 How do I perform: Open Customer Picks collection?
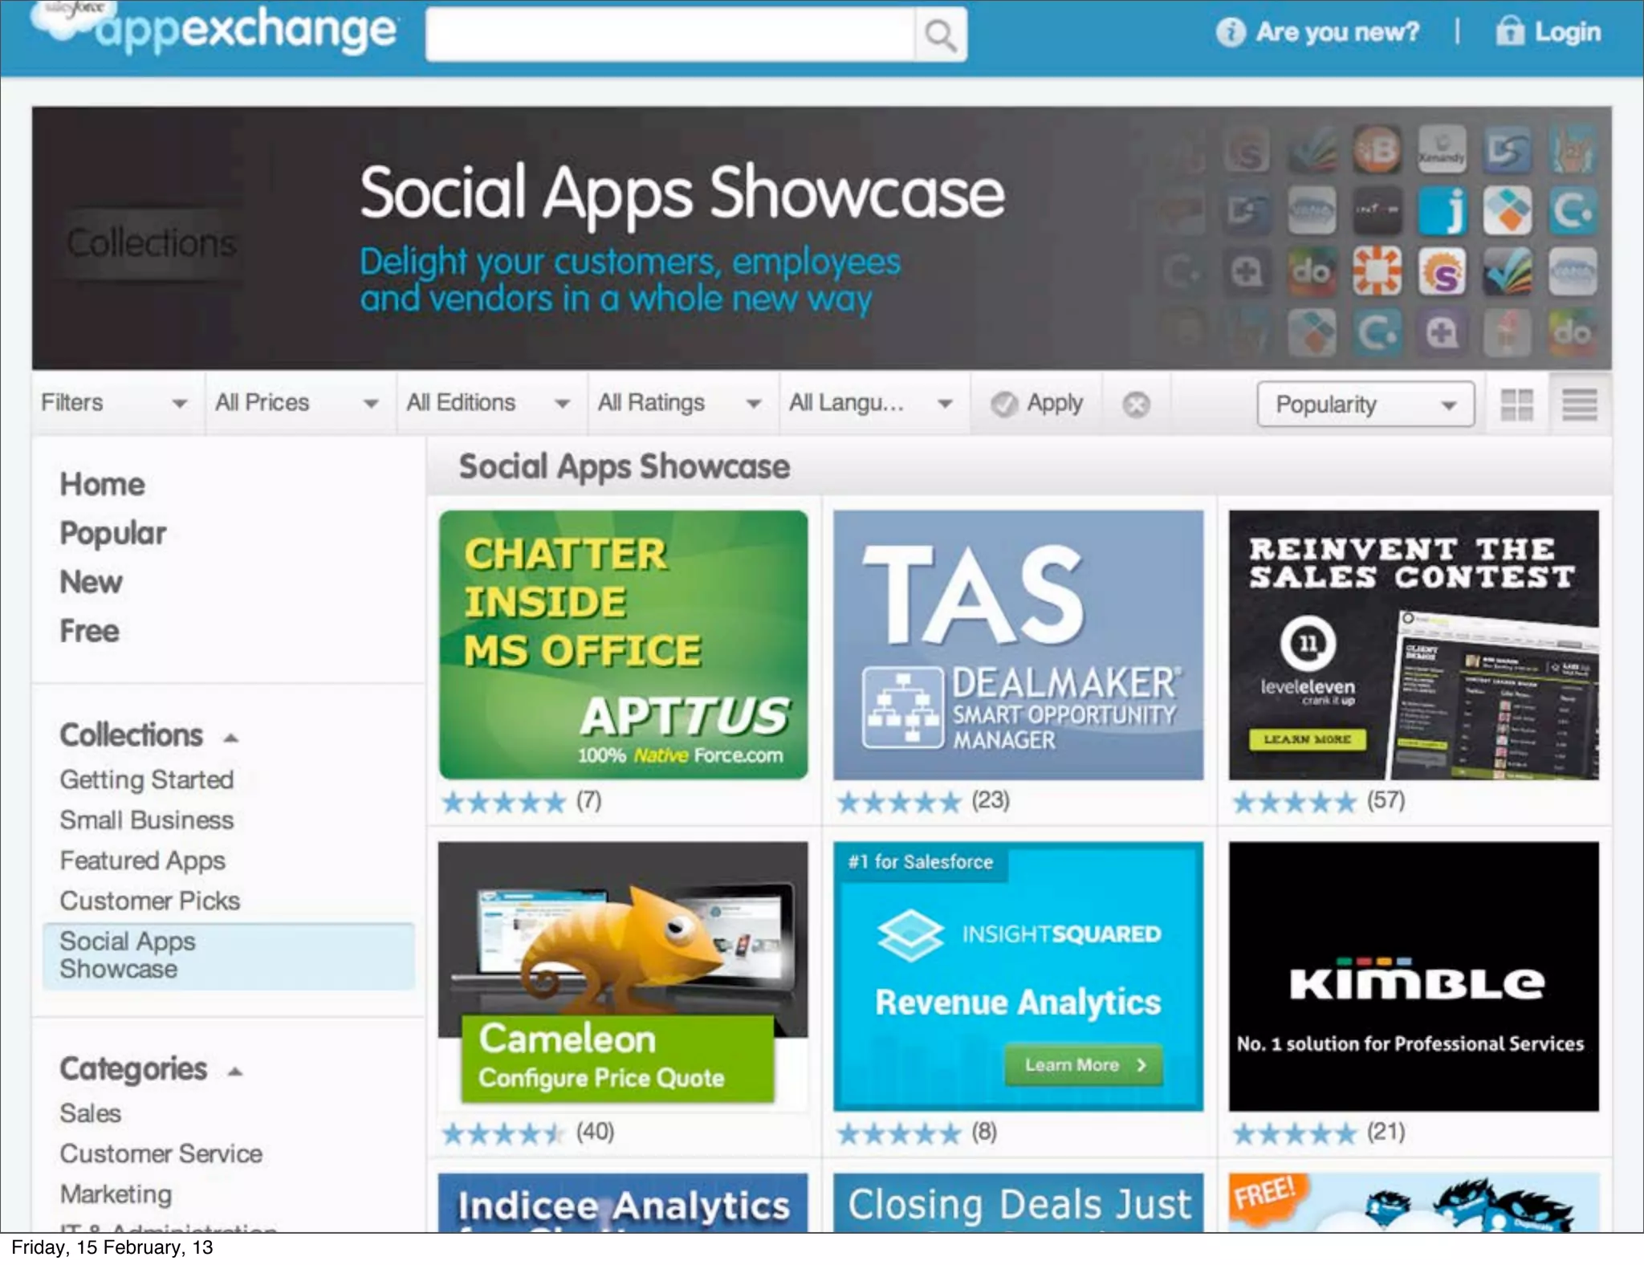coord(150,901)
